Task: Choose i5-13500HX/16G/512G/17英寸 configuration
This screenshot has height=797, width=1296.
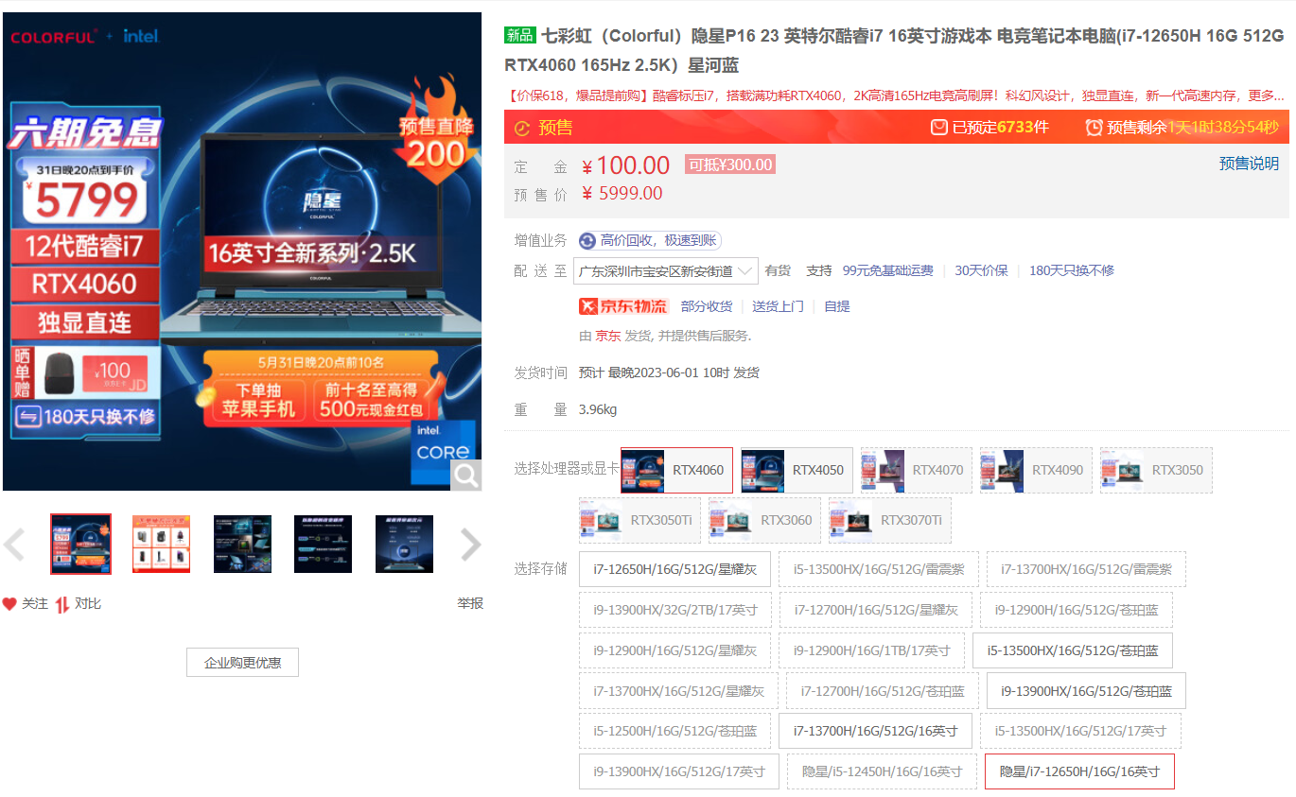Action: click(1080, 731)
